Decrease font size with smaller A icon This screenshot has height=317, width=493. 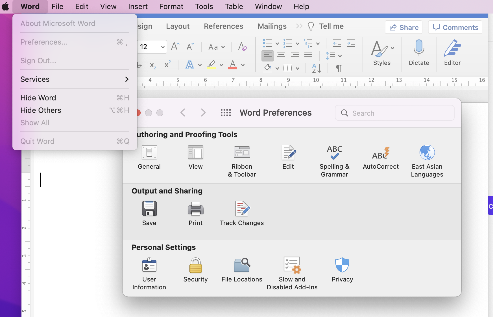coord(191,47)
